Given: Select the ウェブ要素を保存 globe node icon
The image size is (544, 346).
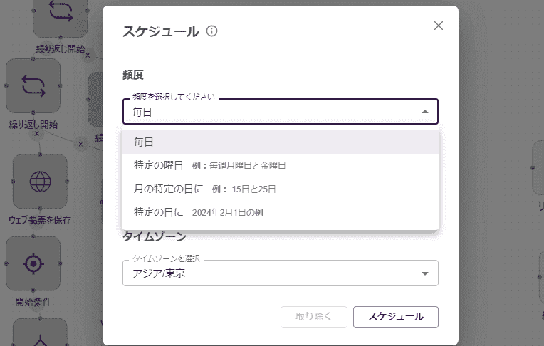Looking at the screenshot, I should pyautogui.click(x=41, y=182).
